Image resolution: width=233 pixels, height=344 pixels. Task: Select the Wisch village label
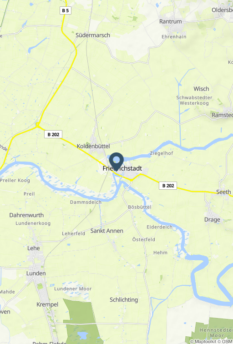click(x=201, y=89)
